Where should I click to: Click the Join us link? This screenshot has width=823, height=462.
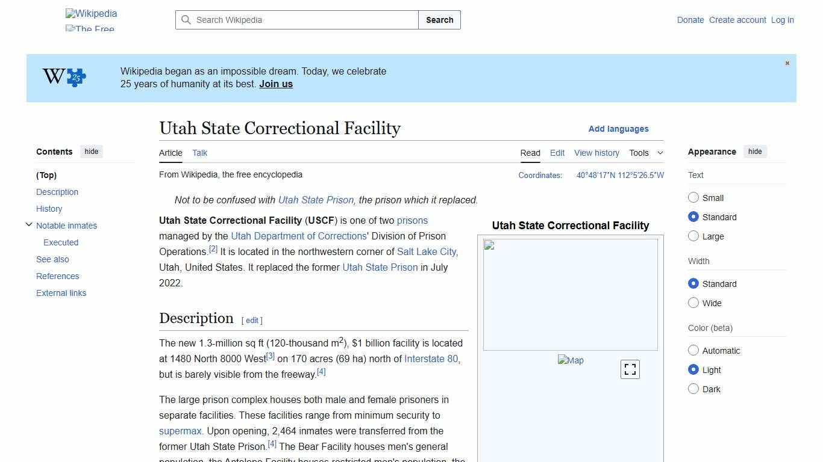click(275, 84)
